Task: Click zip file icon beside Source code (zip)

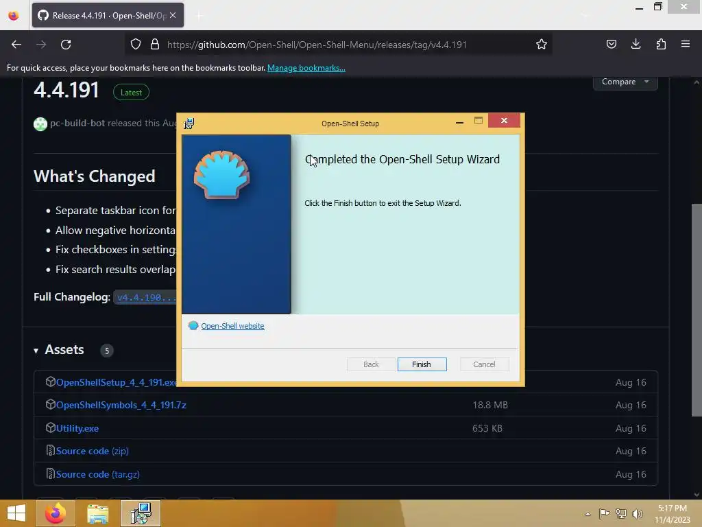Action: click(x=50, y=450)
